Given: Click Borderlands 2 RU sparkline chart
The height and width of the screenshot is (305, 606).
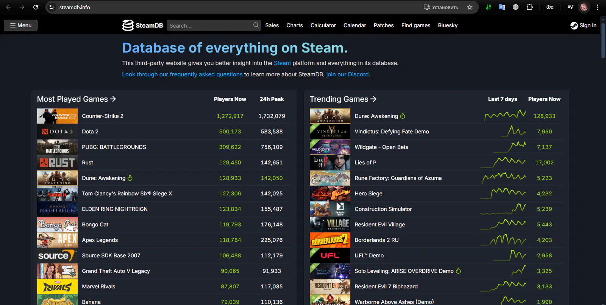Looking at the screenshot, I should click(x=503, y=240).
